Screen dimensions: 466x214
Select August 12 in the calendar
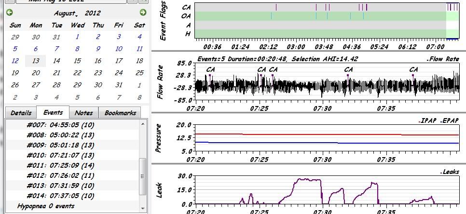(x=15, y=61)
